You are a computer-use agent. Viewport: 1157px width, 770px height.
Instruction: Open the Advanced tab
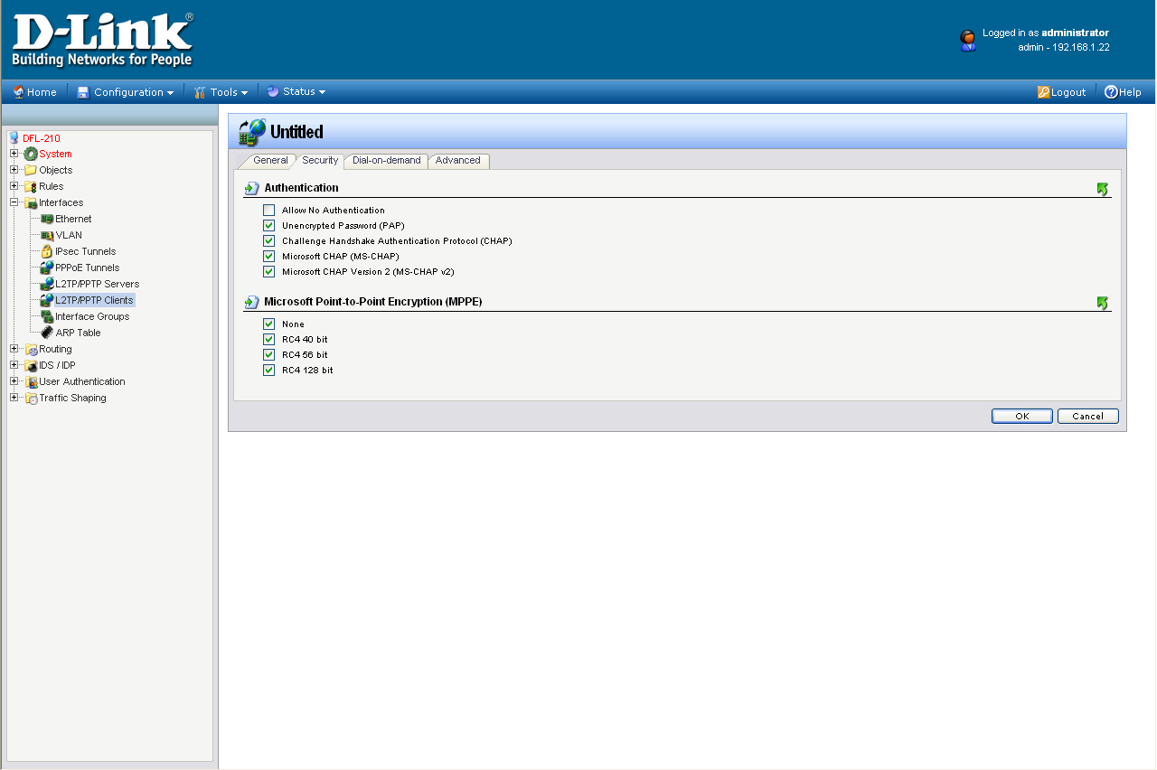458,161
